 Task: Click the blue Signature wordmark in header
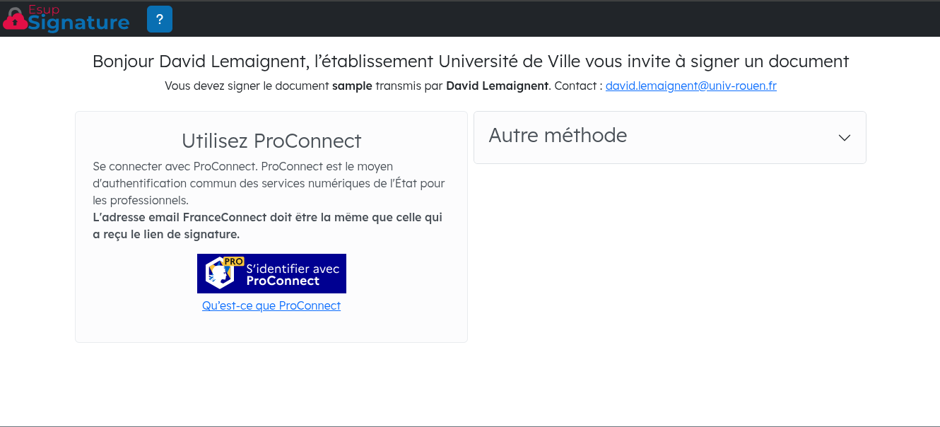click(79, 23)
